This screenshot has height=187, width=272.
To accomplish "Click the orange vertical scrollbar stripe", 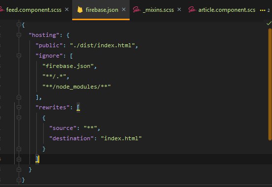I will 270,84.
